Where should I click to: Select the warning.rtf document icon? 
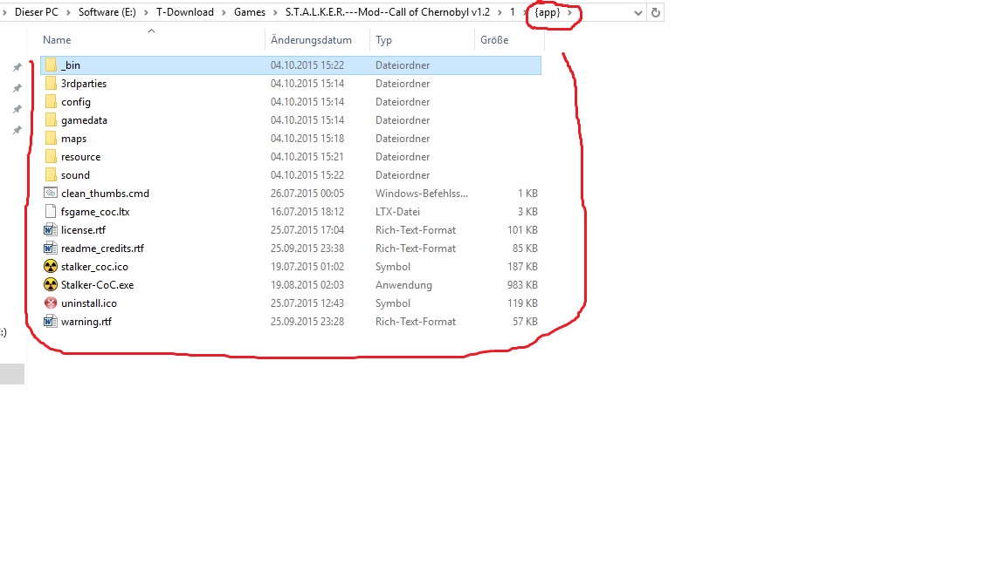[x=51, y=322]
